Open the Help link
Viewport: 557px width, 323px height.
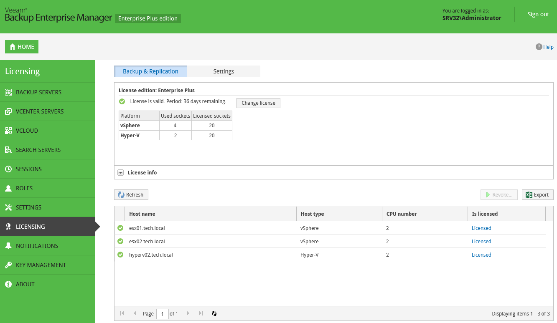tap(548, 47)
